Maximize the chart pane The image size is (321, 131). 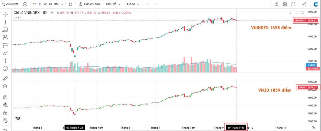(303, 13)
